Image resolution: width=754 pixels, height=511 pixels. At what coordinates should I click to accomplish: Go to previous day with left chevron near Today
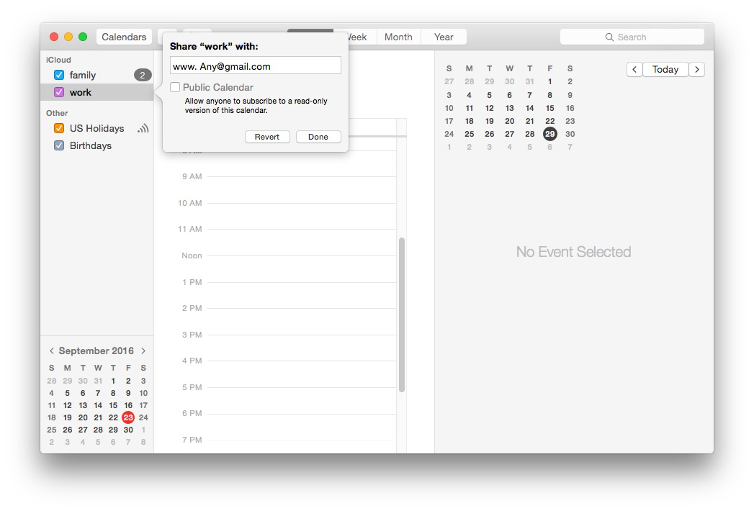click(x=634, y=69)
